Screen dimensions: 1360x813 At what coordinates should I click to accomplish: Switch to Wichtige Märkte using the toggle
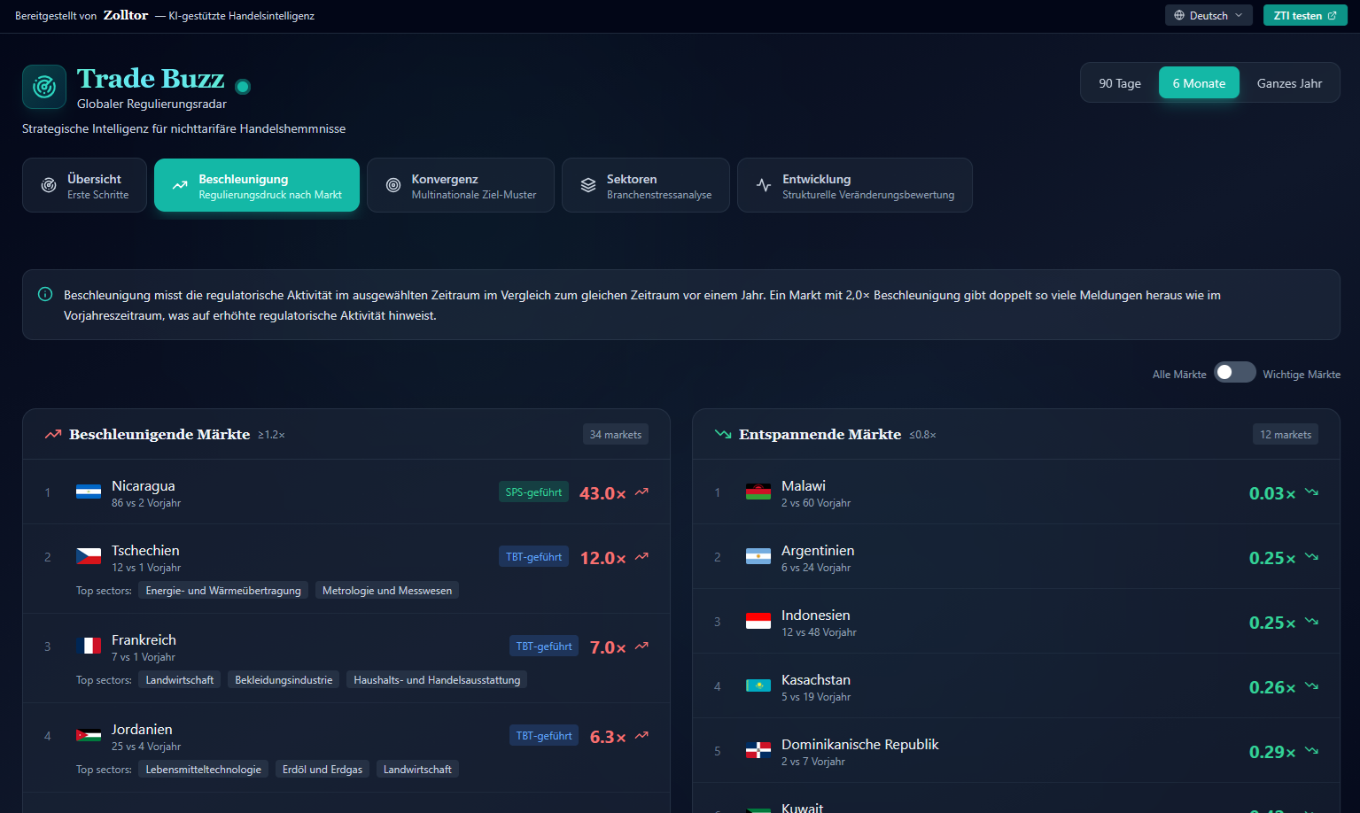click(1235, 372)
